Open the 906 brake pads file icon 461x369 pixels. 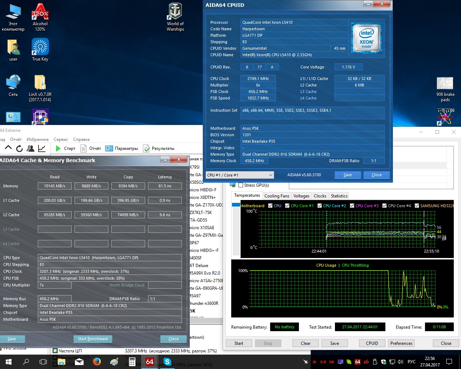tap(445, 89)
